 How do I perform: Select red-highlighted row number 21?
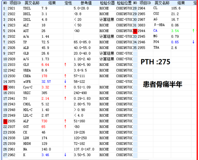pyautogui.click(x=5, y=121)
